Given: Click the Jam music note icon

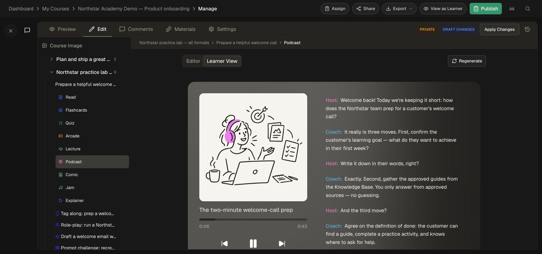Looking at the screenshot, I should 61,188.
